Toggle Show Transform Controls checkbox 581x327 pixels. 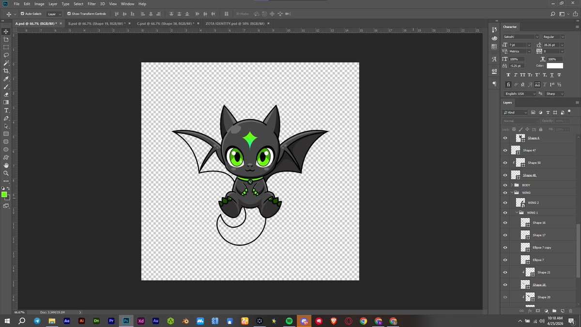pyautogui.click(x=69, y=14)
